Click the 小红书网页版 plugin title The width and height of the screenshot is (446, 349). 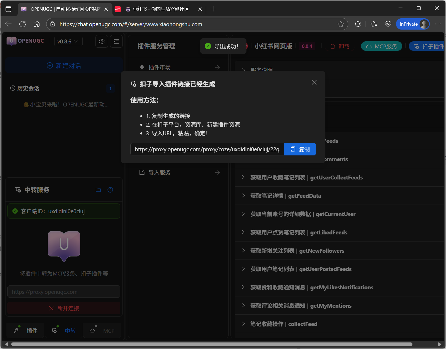pyautogui.click(x=273, y=46)
